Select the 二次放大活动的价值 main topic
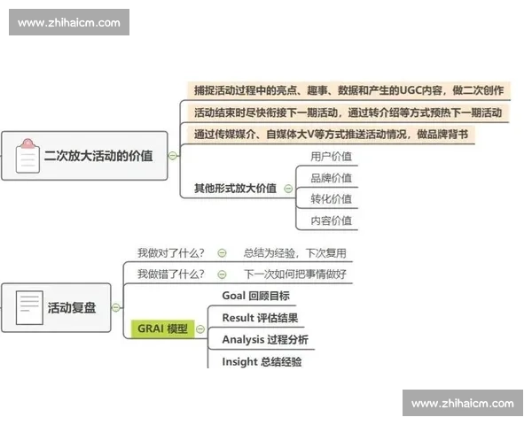This screenshot has width=532, height=425. tap(84, 156)
